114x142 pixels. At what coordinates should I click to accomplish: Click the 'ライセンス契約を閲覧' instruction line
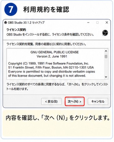click(46, 44)
